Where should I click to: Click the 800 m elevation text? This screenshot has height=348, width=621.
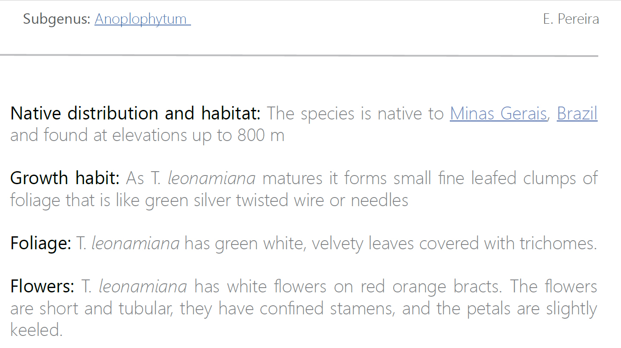click(261, 135)
